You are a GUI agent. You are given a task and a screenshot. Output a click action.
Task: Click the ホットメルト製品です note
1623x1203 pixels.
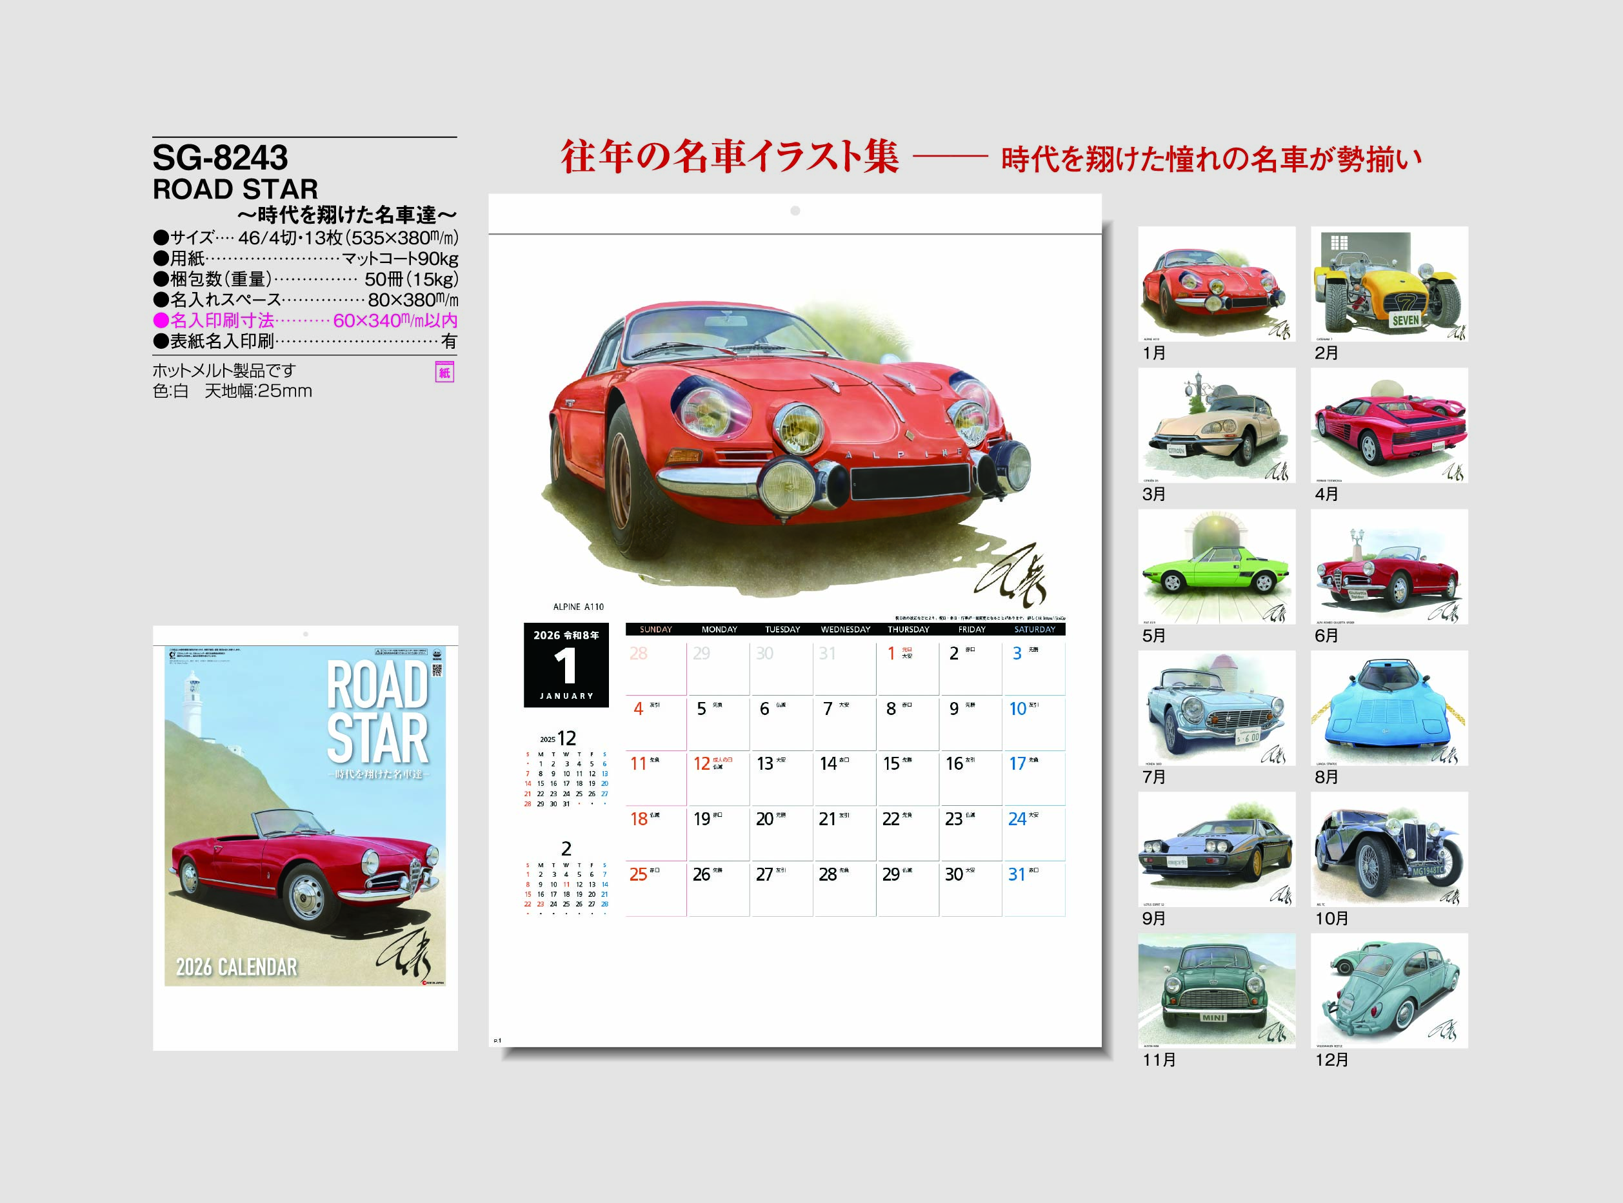[224, 370]
